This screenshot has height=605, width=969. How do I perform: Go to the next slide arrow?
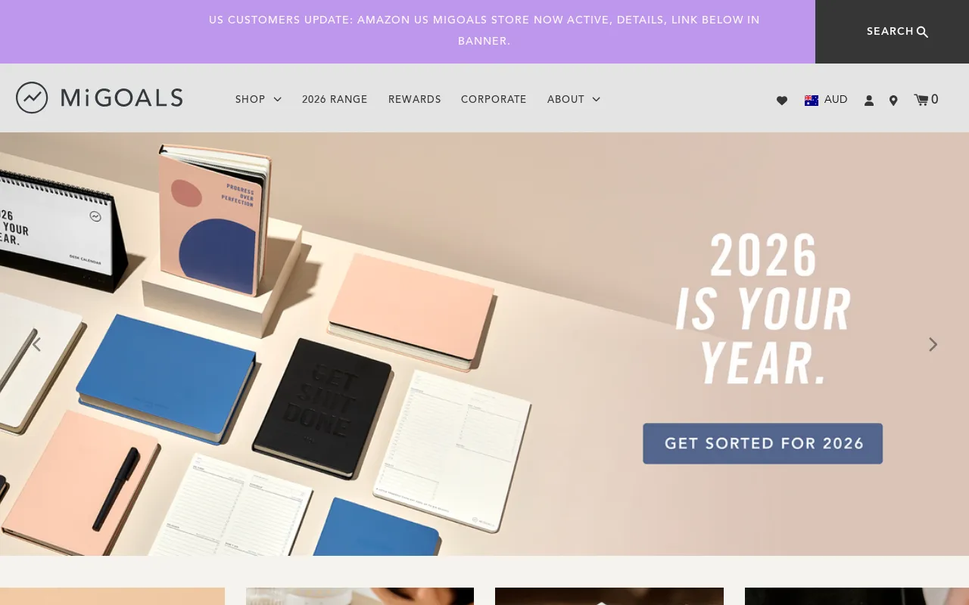point(933,344)
